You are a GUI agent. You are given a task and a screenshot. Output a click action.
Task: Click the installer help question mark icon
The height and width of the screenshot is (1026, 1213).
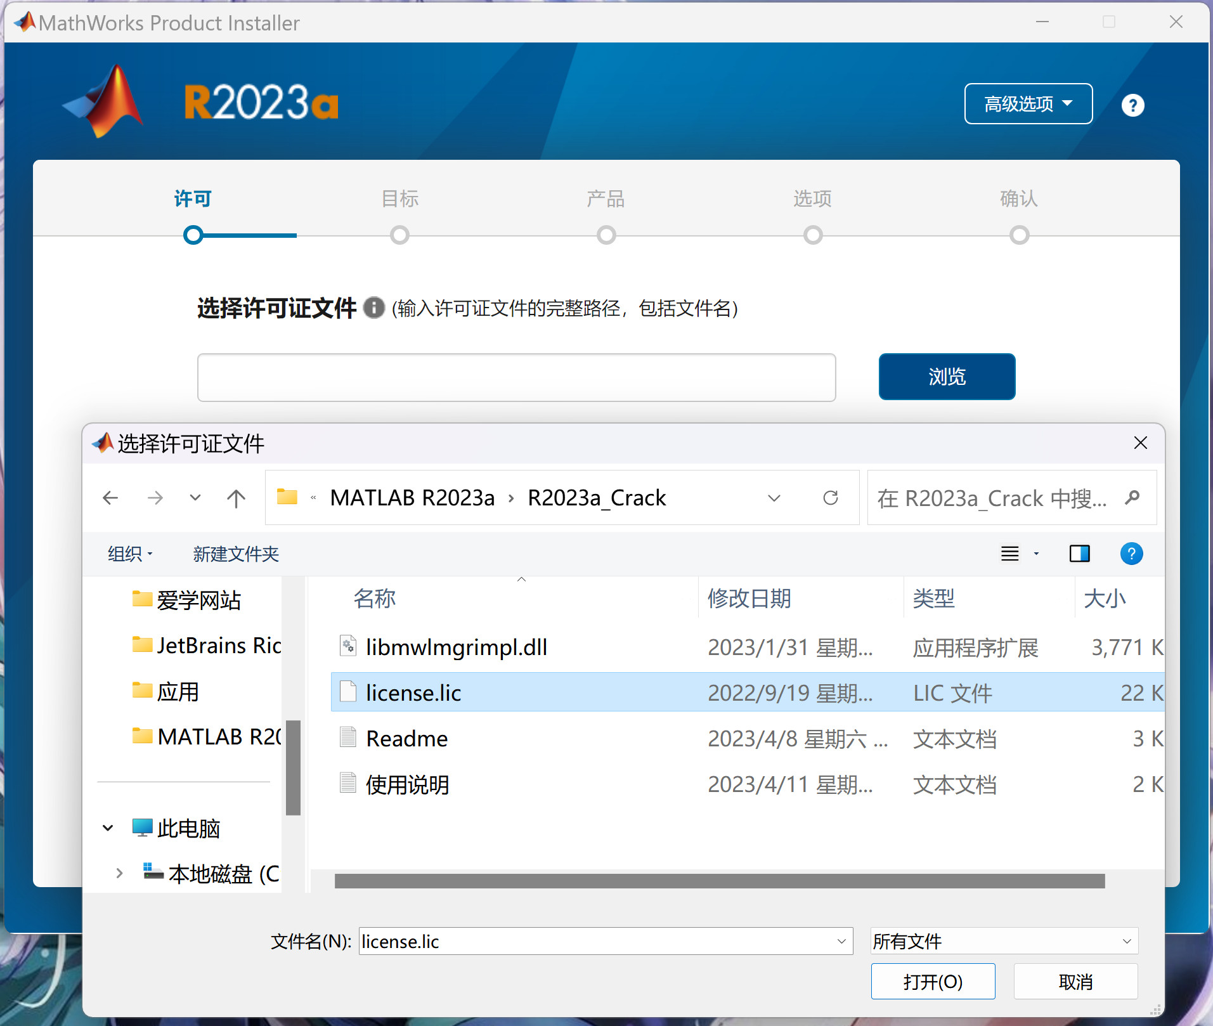(x=1132, y=105)
